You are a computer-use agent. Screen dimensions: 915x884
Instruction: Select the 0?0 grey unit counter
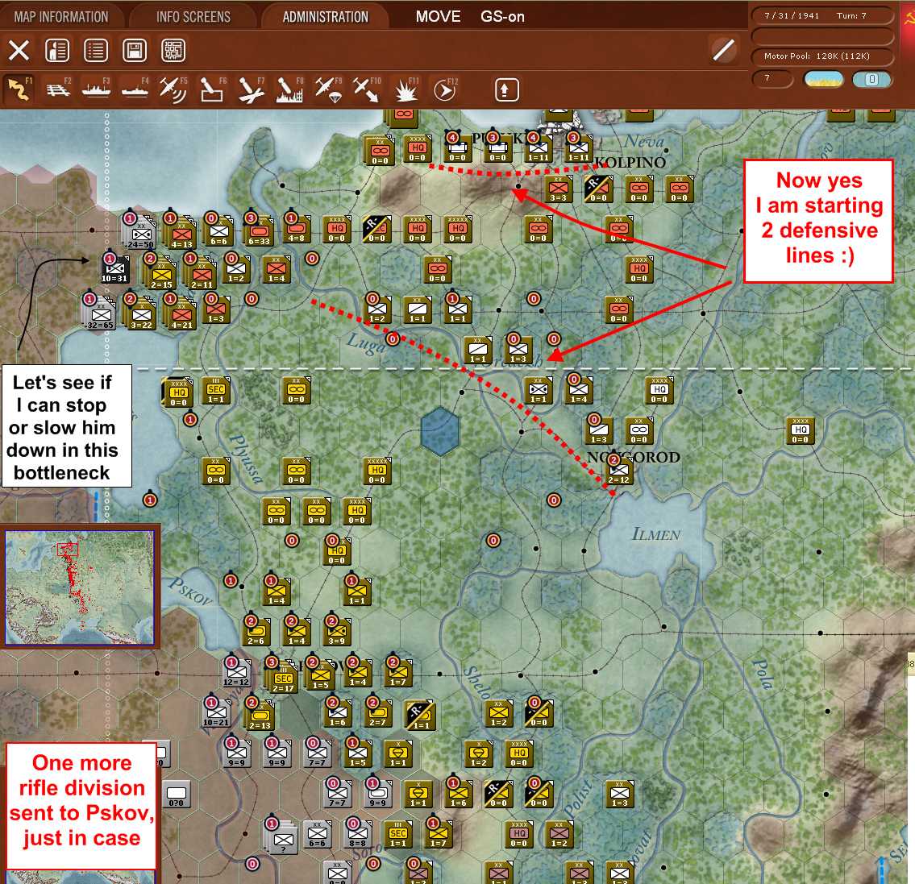[x=177, y=794]
